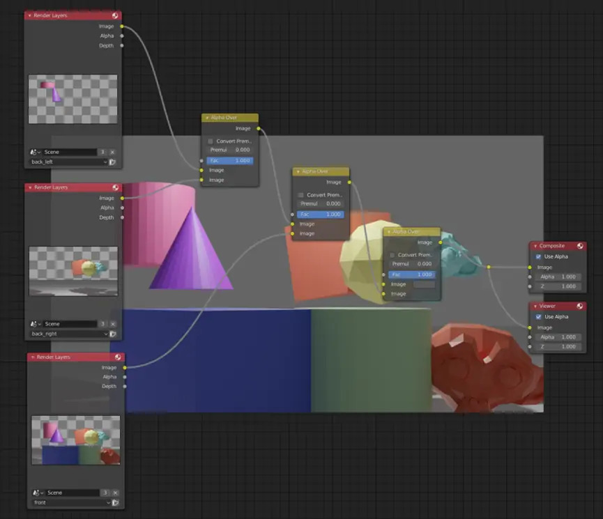Click render icon beside back_right layer dropdown
This screenshot has width=603, height=519.
tap(113, 334)
